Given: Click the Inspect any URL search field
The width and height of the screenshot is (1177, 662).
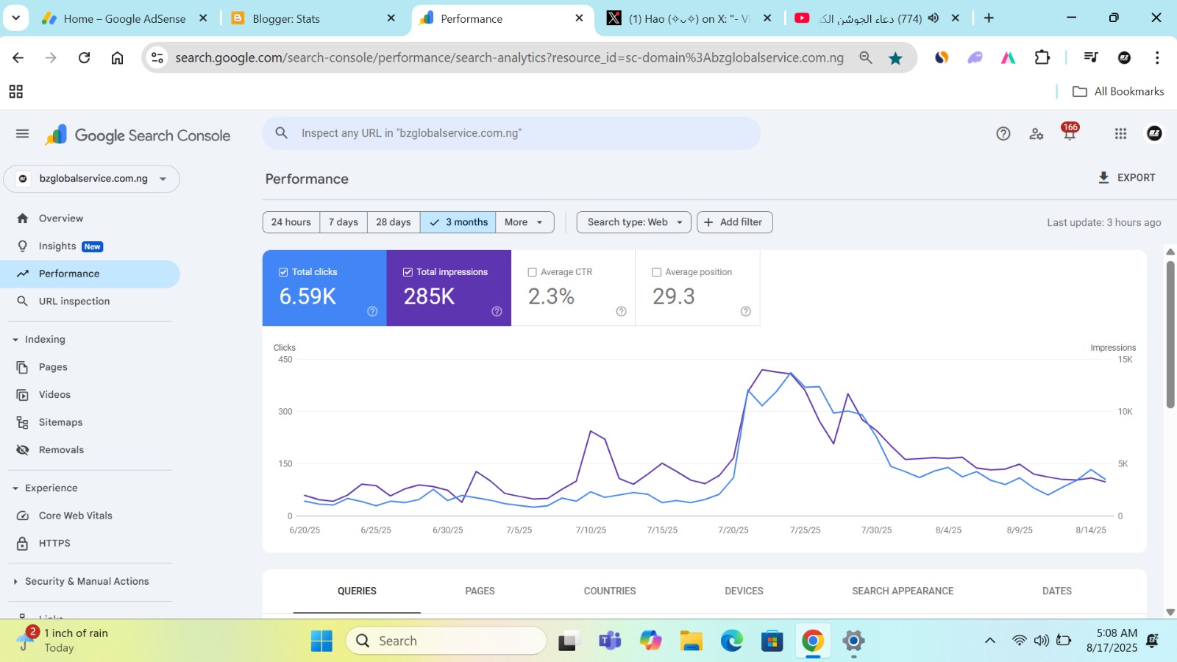Looking at the screenshot, I should [x=515, y=134].
